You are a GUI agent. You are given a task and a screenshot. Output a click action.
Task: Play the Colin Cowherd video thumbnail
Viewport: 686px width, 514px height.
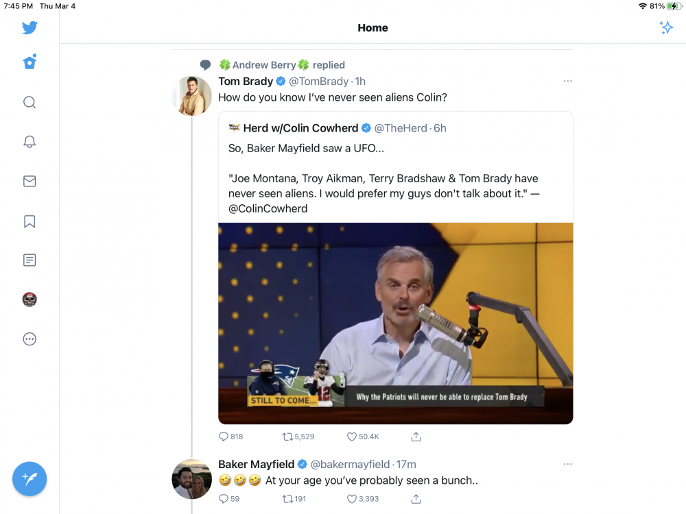coord(396,323)
